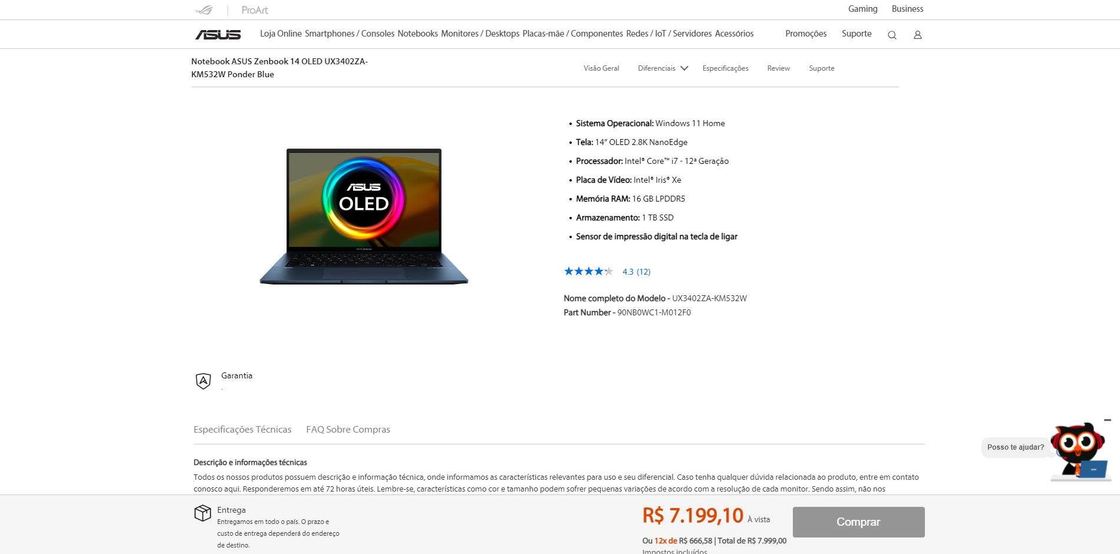Open the search magnifier icon
The width and height of the screenshot is (1120, 554).
[x=892, y=35]
